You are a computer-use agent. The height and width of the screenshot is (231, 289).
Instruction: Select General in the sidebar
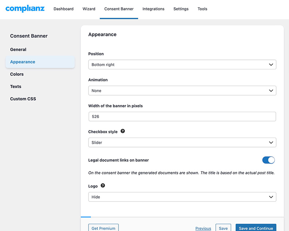point(18,50)
